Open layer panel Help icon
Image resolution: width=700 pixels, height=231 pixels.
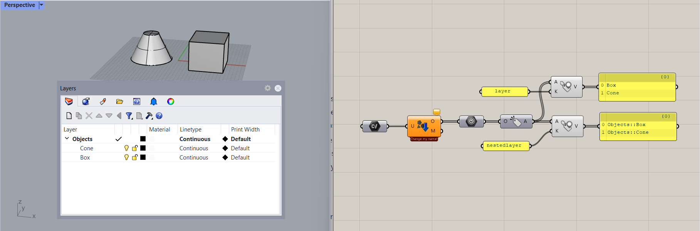tap(159, 116)
